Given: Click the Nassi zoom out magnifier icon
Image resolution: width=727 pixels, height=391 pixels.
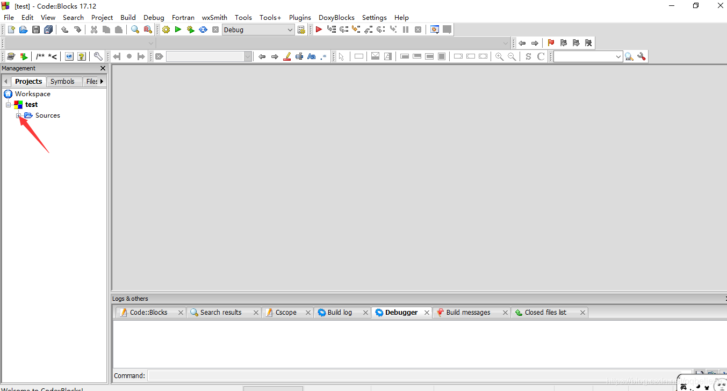Looking at the screenshot, I should click(512, 56).
